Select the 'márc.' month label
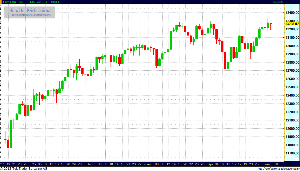The height and width of the screenshot is (171, 300). pyautogui.click(x=148, y=164)
